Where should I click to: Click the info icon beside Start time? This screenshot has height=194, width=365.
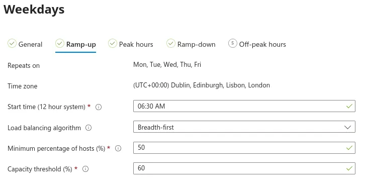(99, 107)
